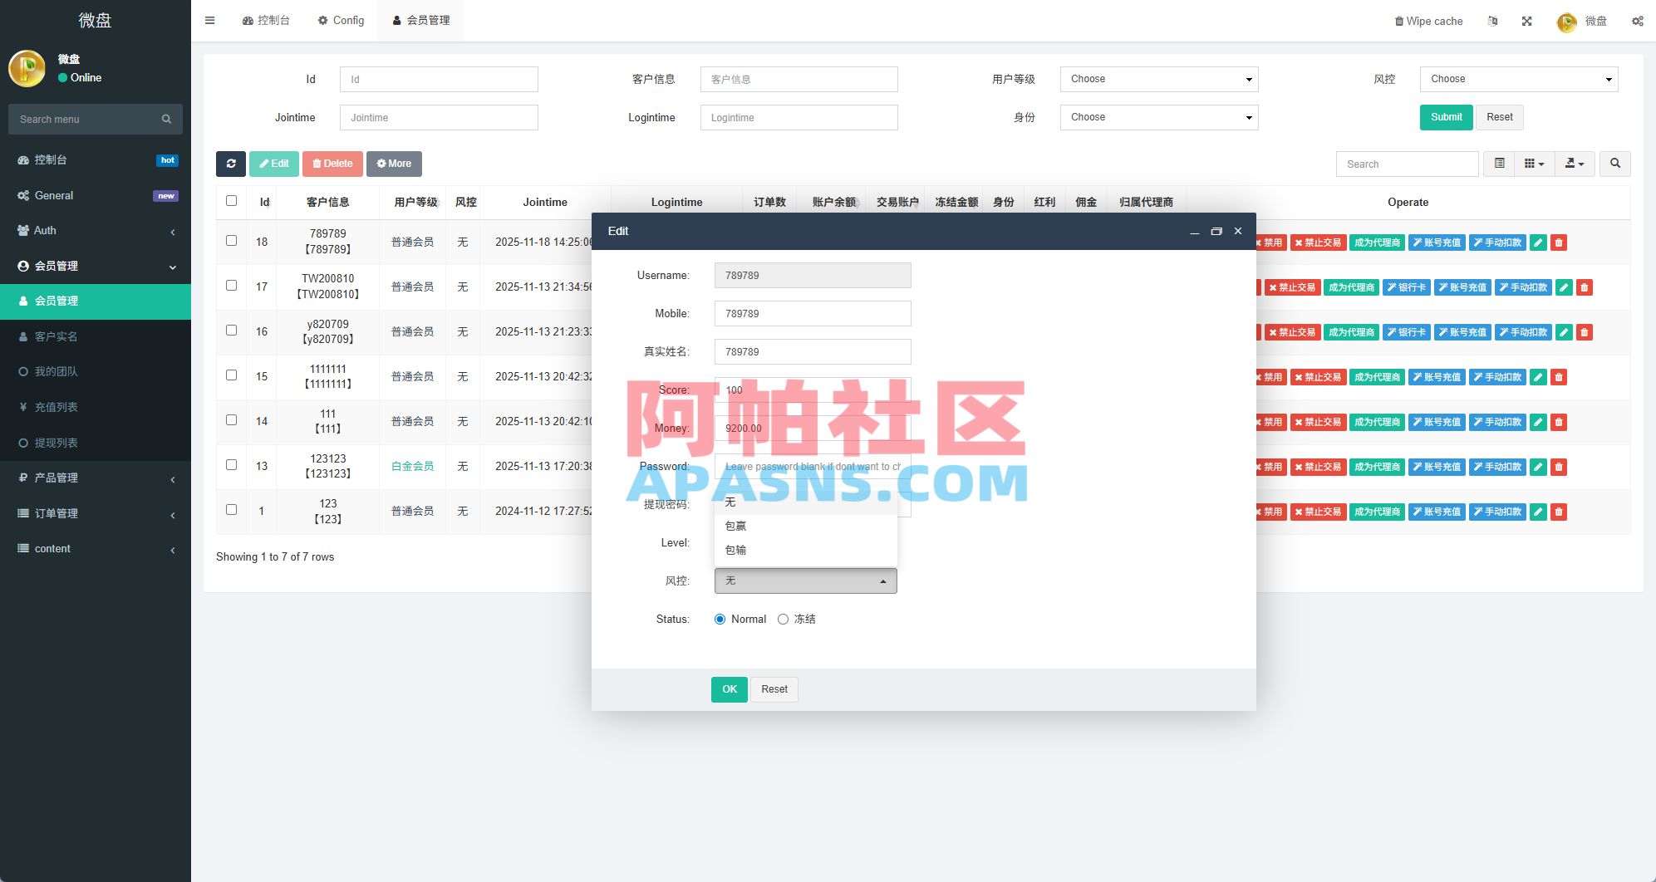Image resolution: width=1656 pixels, height=882 pixels.
Task: Toggle the table card view icon
Action: pyautogui.click(x=1500, y=164)
